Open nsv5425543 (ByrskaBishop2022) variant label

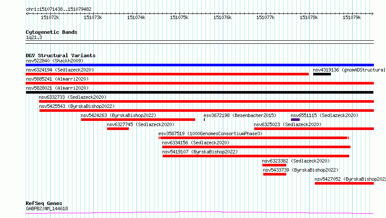[77, 106]
